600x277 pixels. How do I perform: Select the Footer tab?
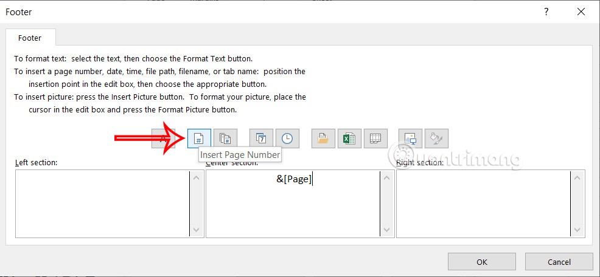coord(30,38)
